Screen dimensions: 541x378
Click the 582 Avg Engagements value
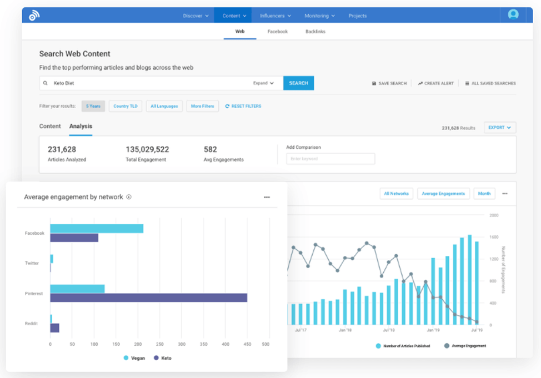(211, 149)
